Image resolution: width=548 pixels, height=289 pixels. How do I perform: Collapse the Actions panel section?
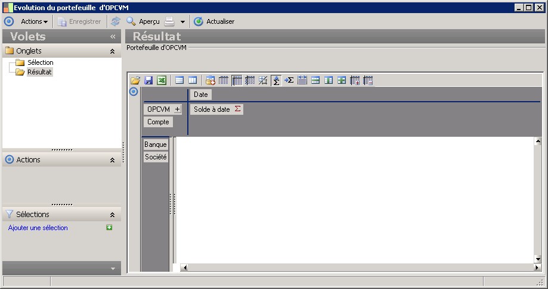click(112, 160)
